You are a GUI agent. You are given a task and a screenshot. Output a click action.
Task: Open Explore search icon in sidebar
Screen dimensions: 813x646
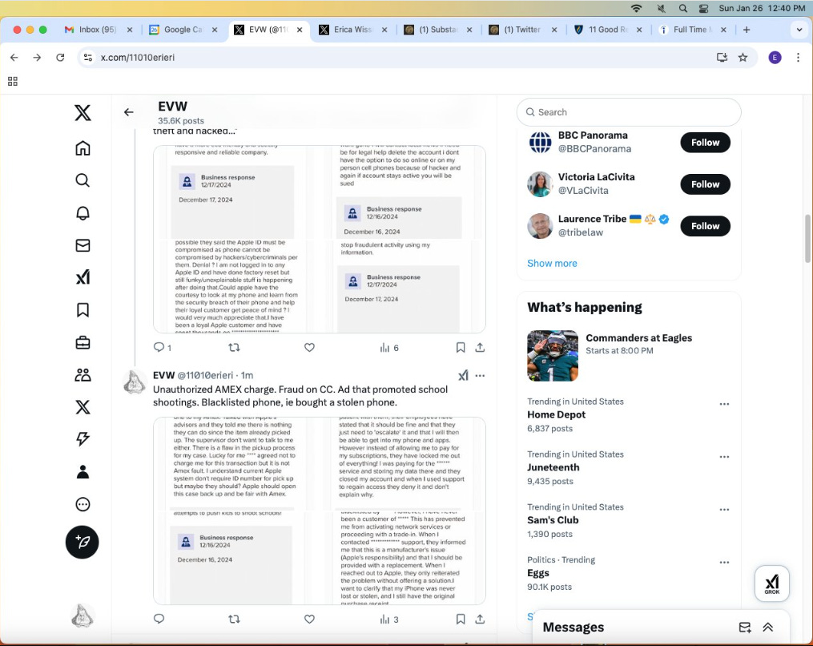point(83,180)
